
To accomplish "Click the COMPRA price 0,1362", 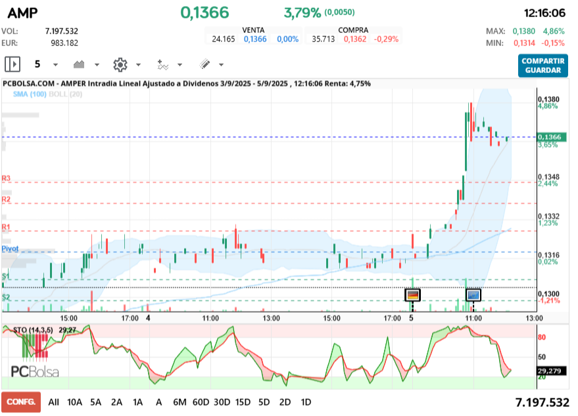I will click(355, 39).
